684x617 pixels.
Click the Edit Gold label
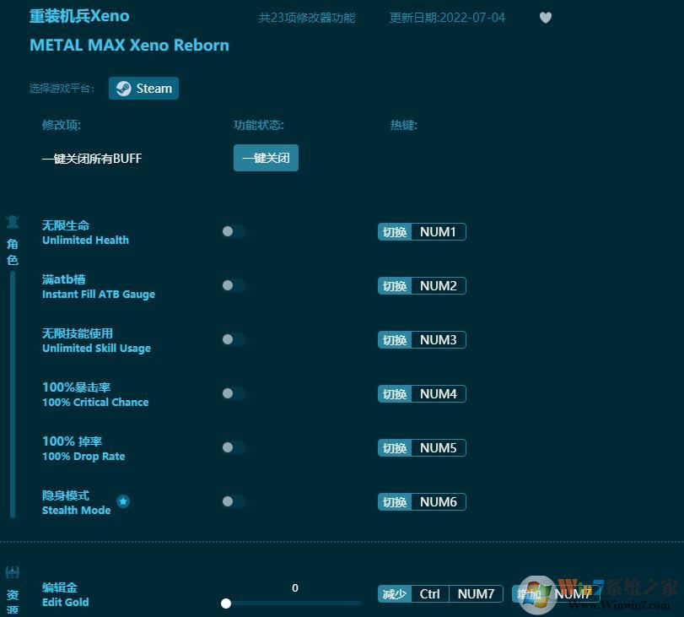click(x=66, y=602)
